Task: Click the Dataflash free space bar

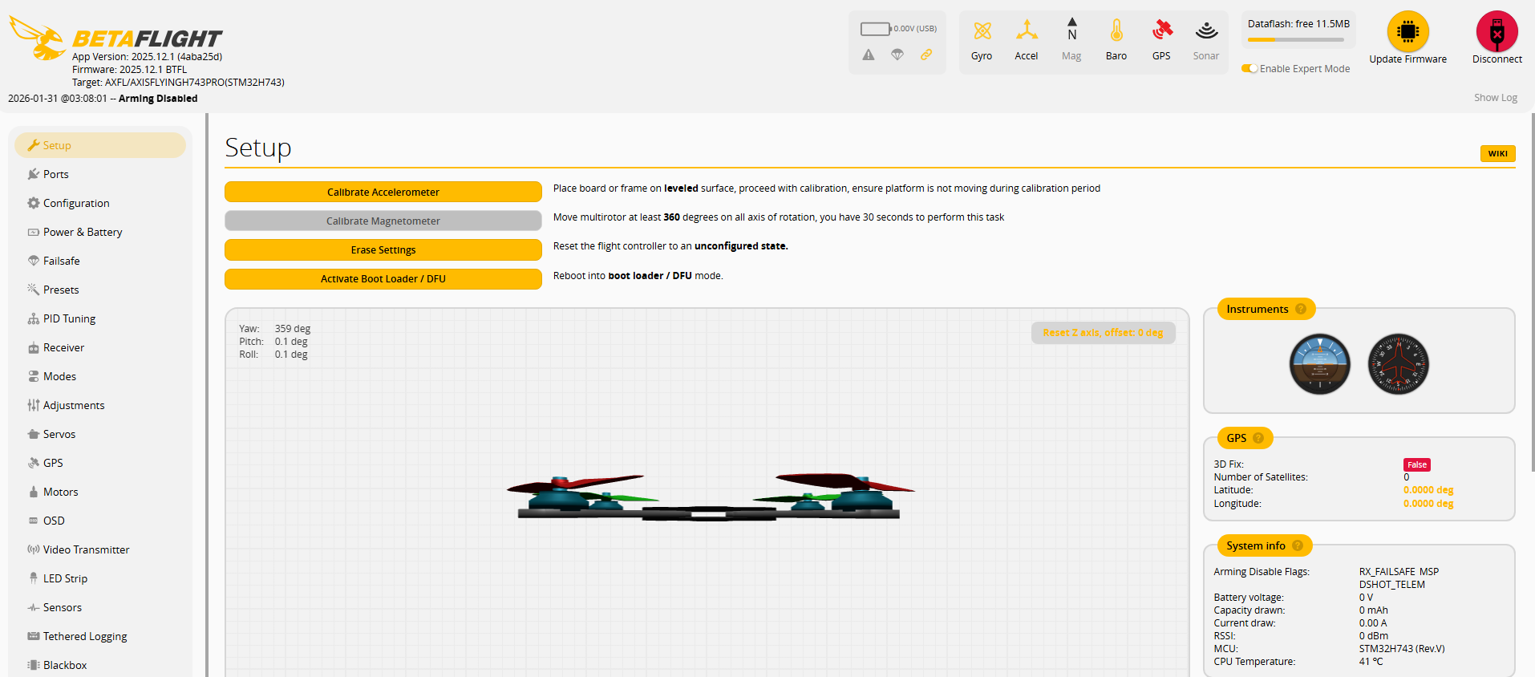Action: click(1295, 39)
